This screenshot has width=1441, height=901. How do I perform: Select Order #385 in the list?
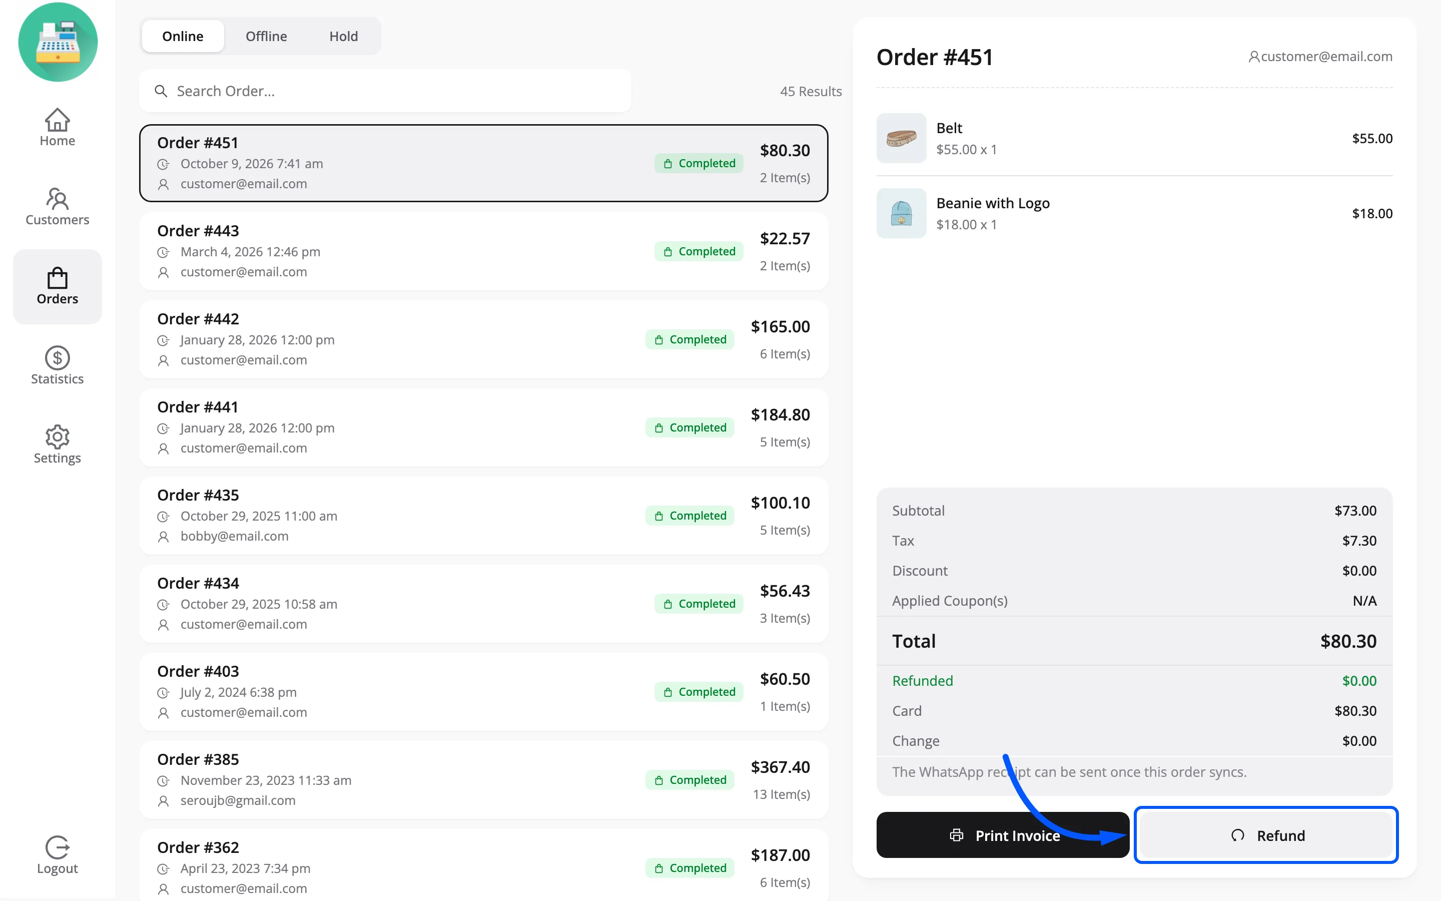click(483, 780)
